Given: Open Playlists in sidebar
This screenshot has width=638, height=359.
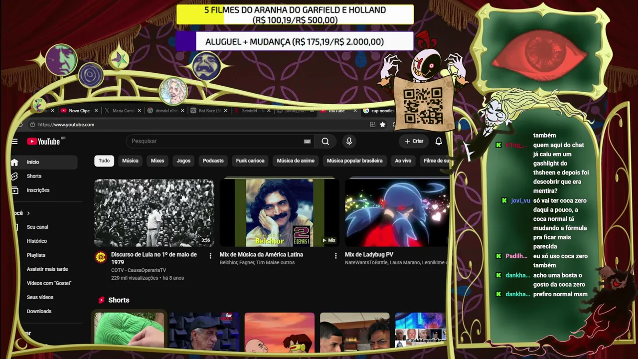Looking at the screenshot, I should [x=36, y=255].
